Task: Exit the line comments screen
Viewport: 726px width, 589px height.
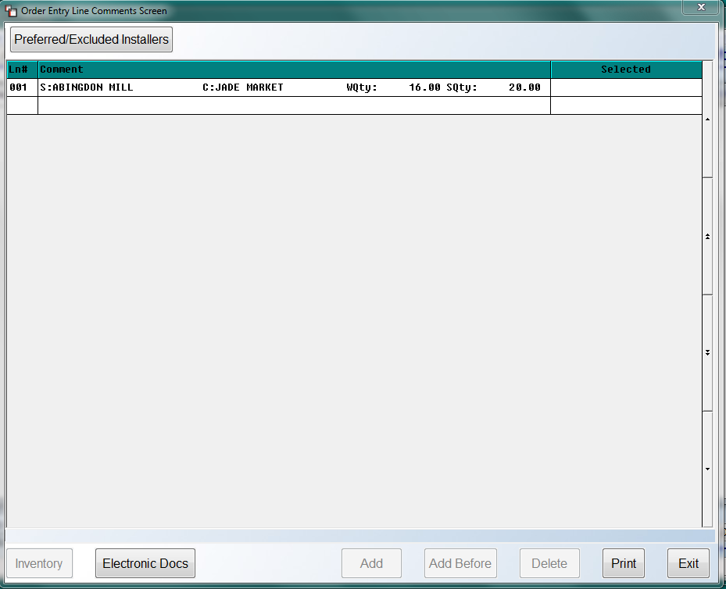Action: coord(688,563)
